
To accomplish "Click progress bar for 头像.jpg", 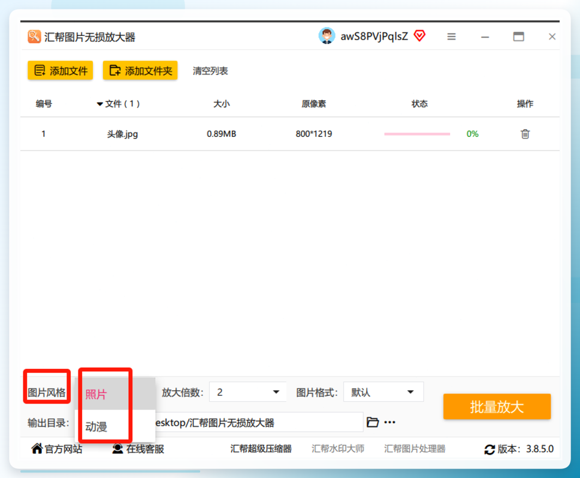I will pos(417,134).
